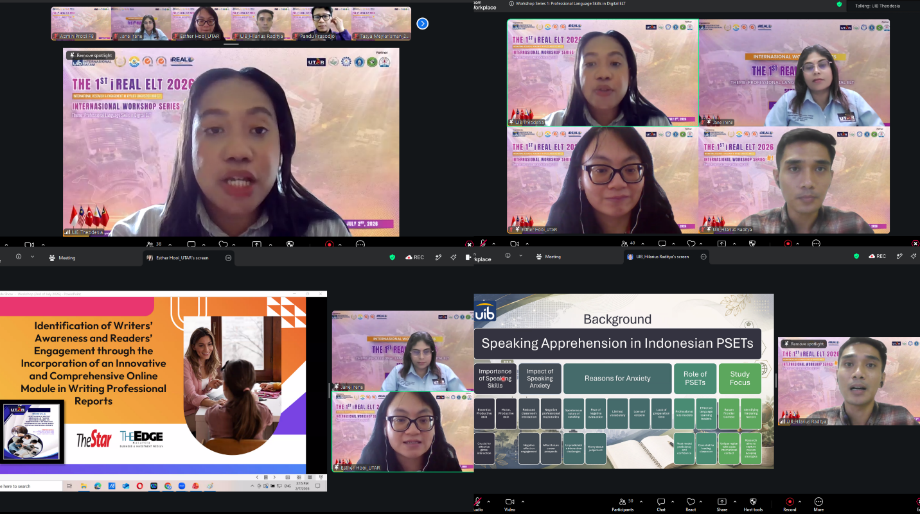This screenshot has height=514, width=920.
Task: Click Windows search box in shared screen
Action: pyautogui.click(x=30, y=486)
